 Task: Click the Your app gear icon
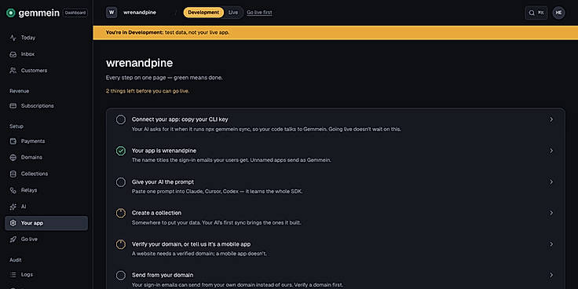click(x=13, y=223)
